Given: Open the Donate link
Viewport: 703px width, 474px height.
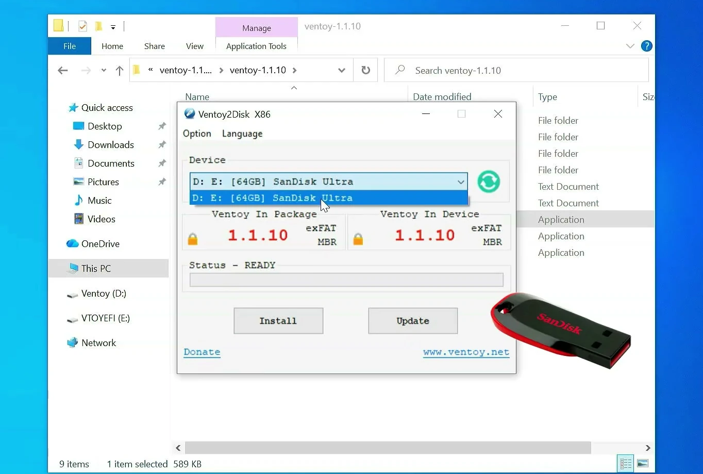Looking at the screenshot, I should point(202,352).
